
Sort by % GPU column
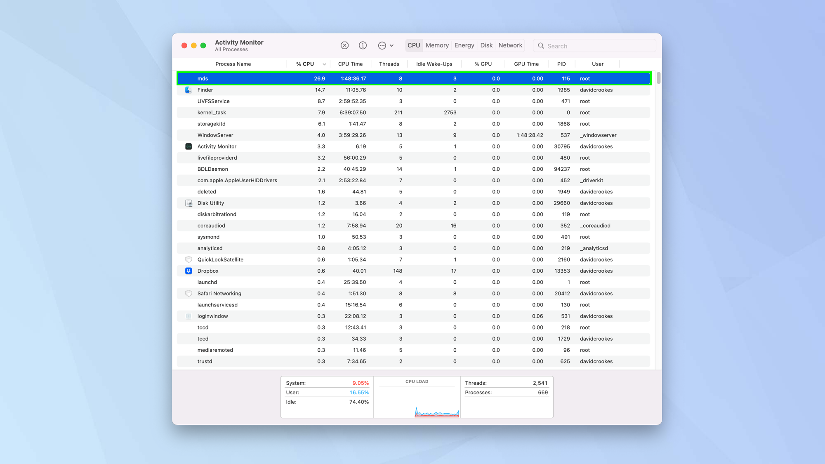tap(483, 64)
